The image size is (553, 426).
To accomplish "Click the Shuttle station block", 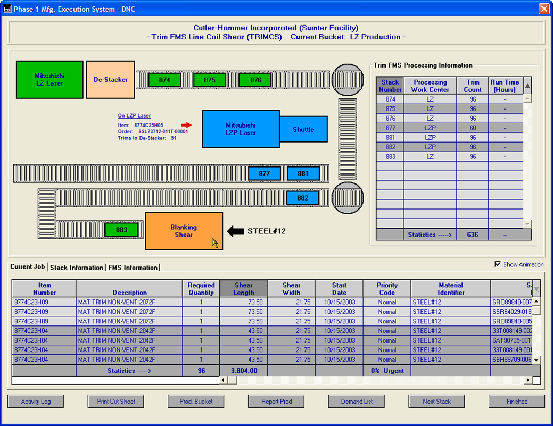I will tap(303, 129).
